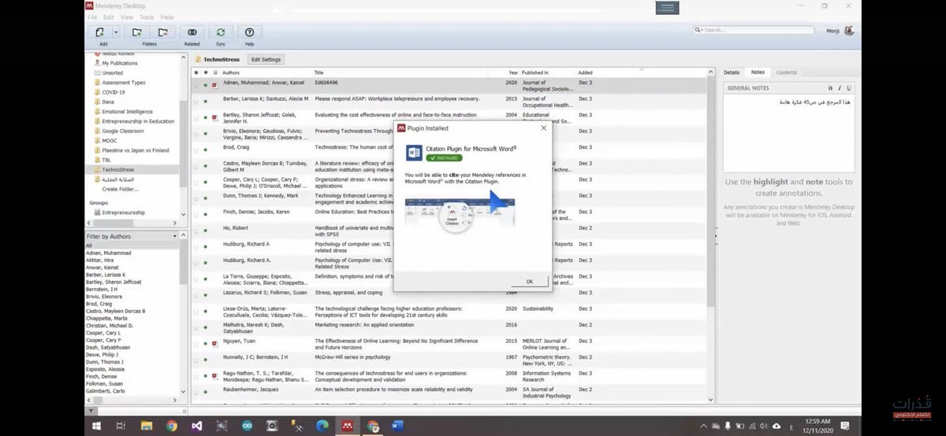The width and height of the screenshot is (946, 436).
Task: Click the create new folder toolbar icon
Action: coord(137,32)
